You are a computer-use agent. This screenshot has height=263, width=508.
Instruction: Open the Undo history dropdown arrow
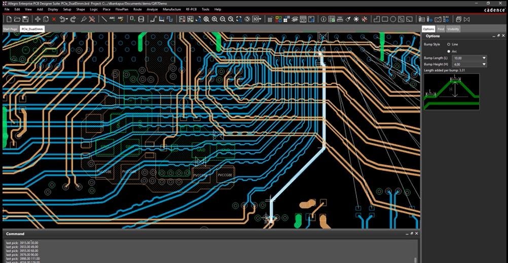pos(67,19)
